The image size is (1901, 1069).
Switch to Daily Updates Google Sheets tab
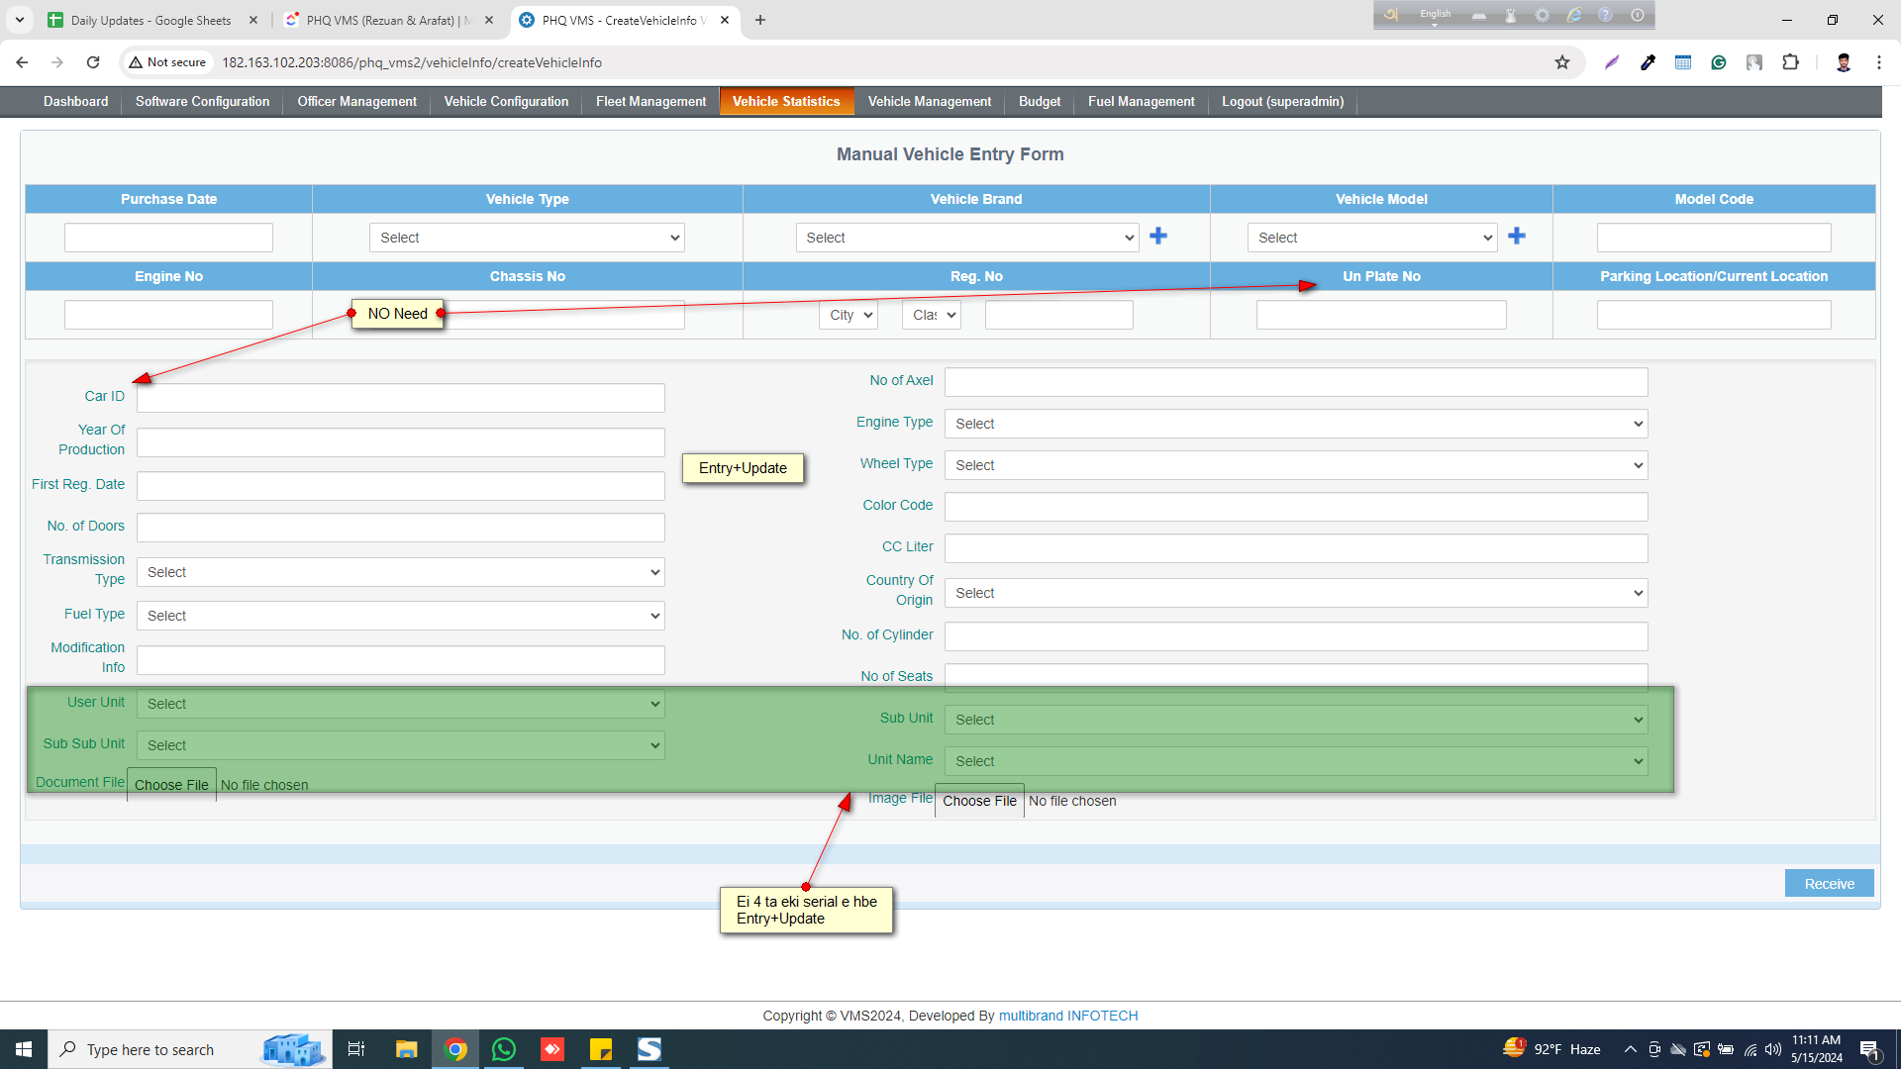click(x=150, y=20)
